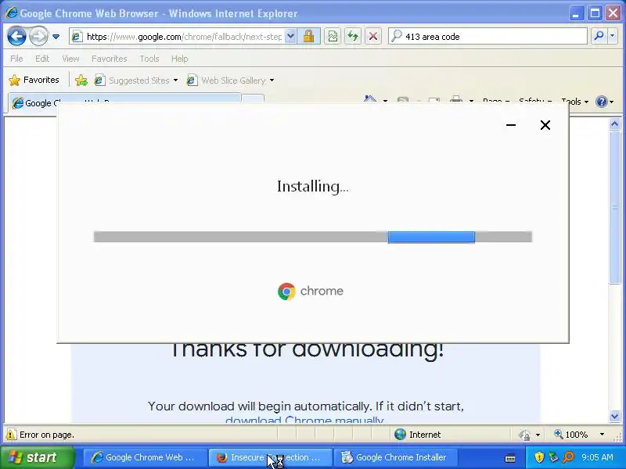Switch to Google Chrome Installer taskbar item
This screenshot has height=469, width=626.
395,457
